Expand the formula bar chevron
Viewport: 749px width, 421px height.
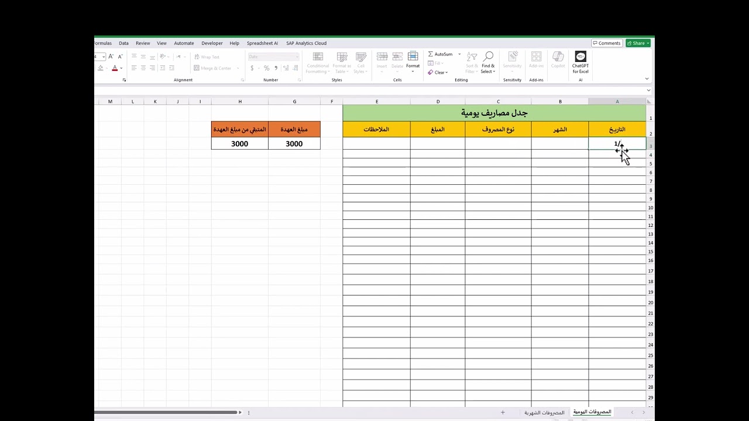click(648, 91)
